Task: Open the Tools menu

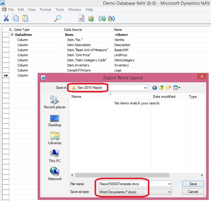Action: coord(60,10)
